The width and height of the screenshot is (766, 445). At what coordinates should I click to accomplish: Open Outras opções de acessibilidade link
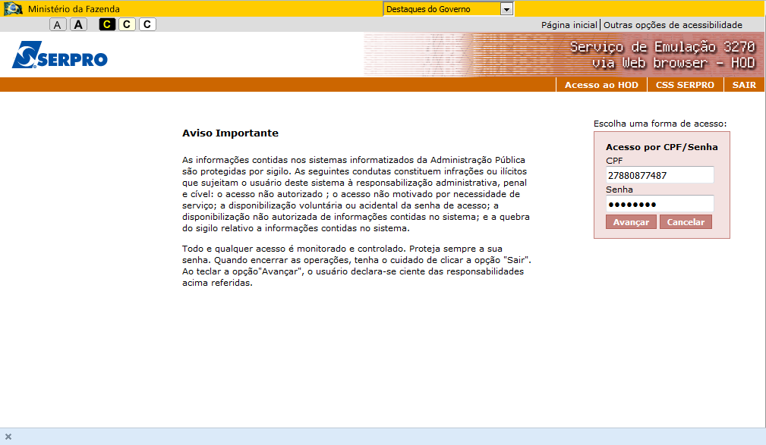point(673,25)
